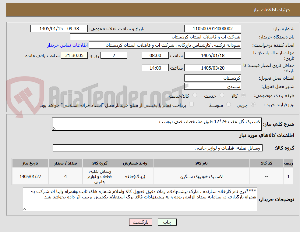Click the buyer name field شرکت اب و فاضلاب
The width and height of the screenshot is (300, 232).
pyautogui.click(x=156, y=37)
